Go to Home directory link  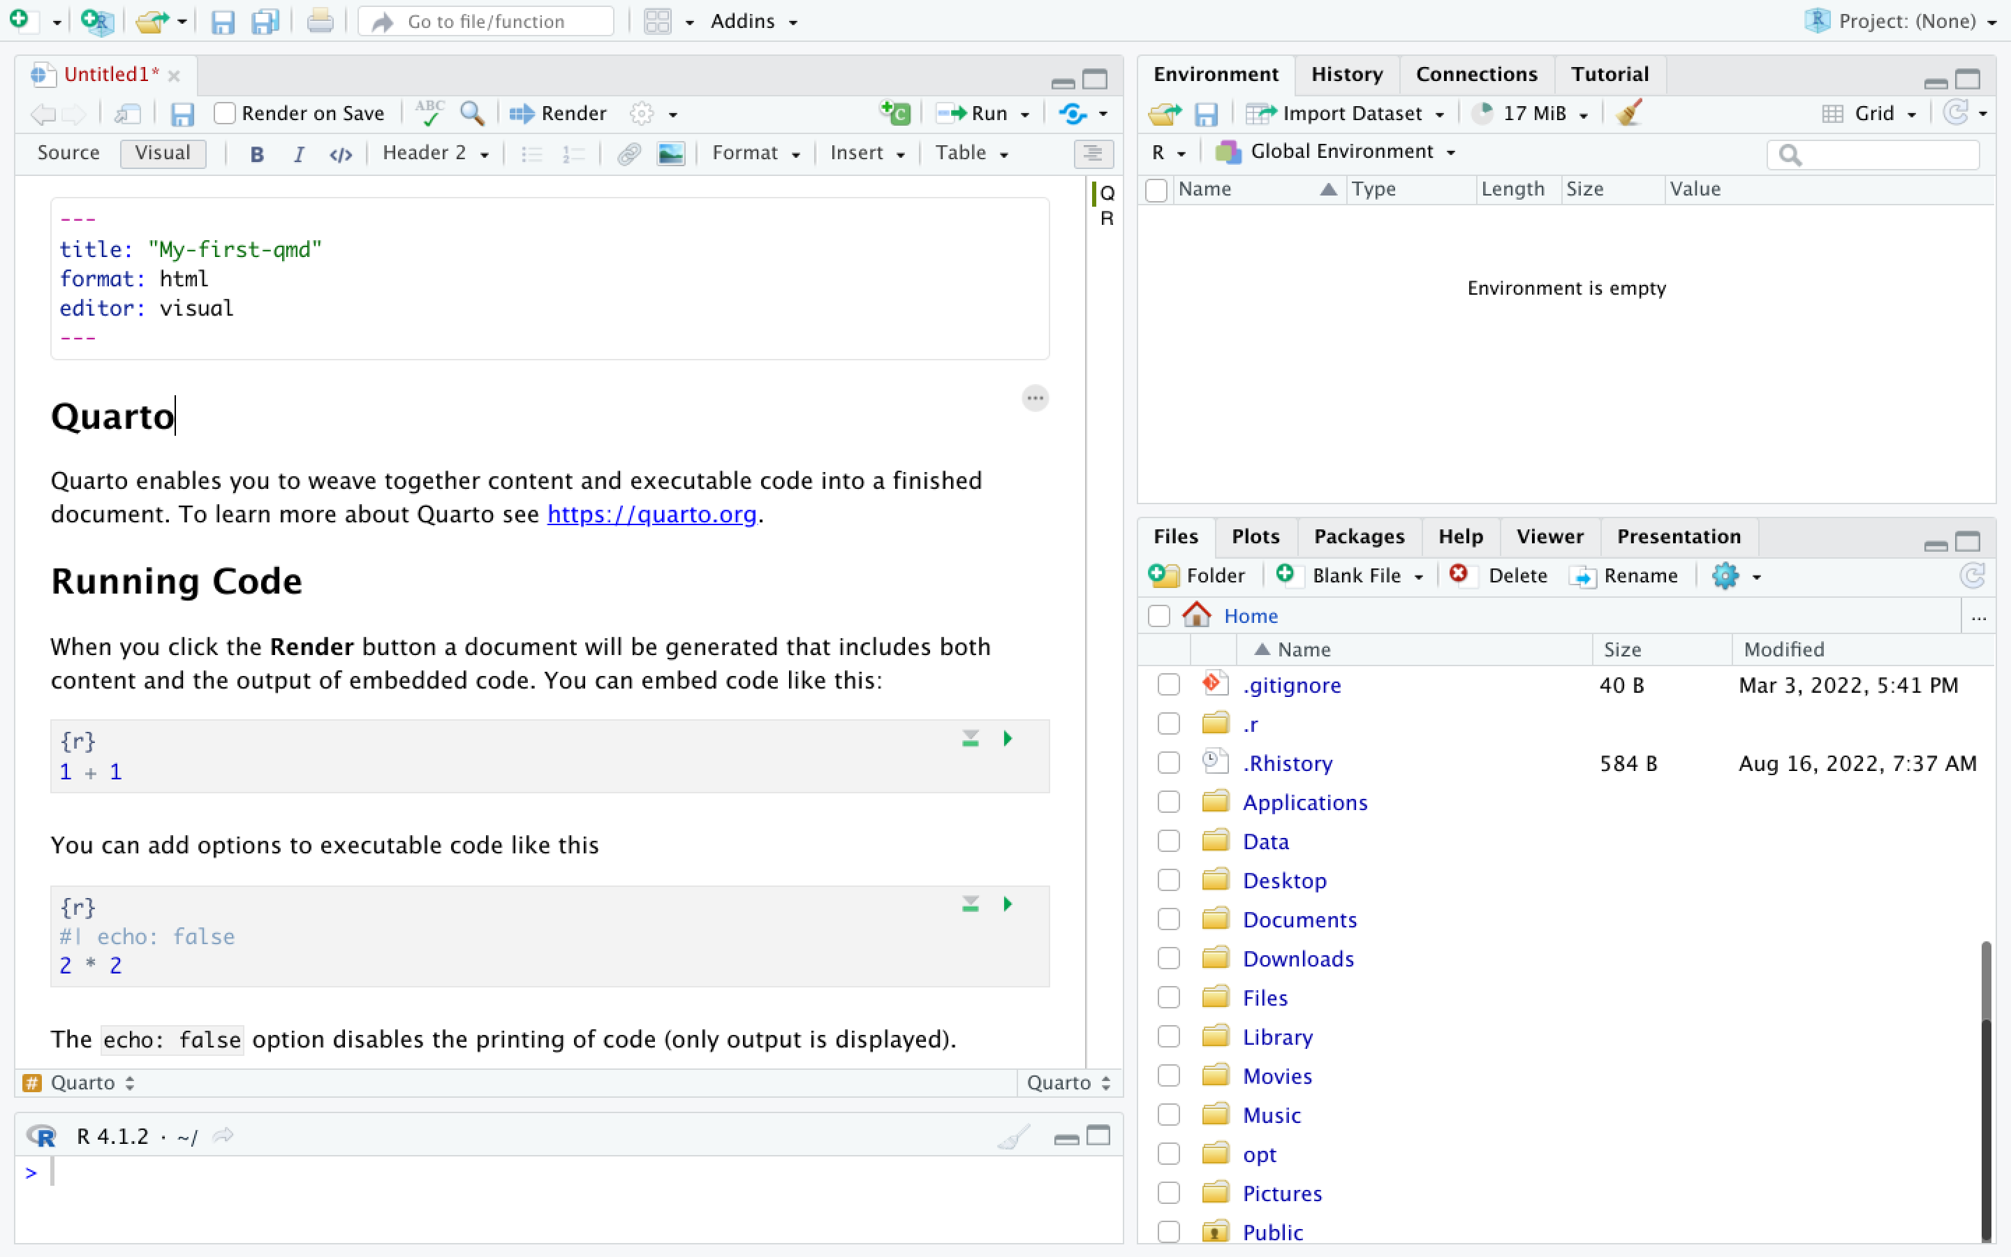coord(1251,616)
